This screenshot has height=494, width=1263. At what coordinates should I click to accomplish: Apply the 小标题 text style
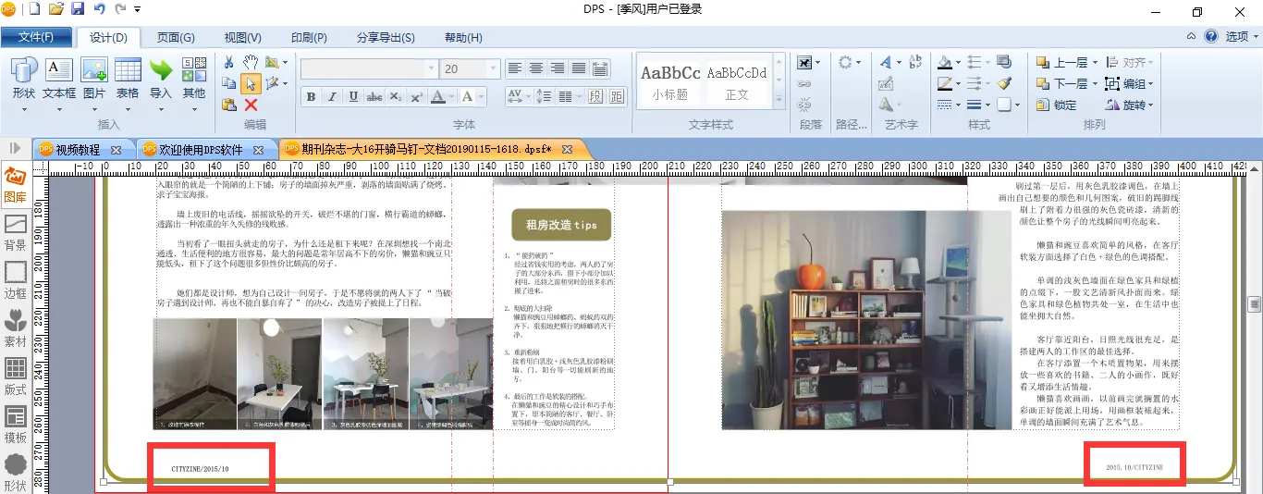670,81
